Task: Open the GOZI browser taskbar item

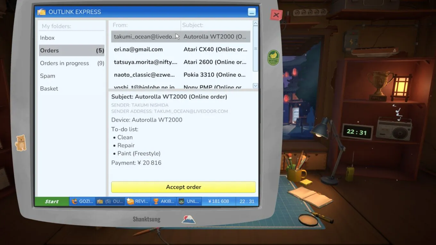Action: 82,201
